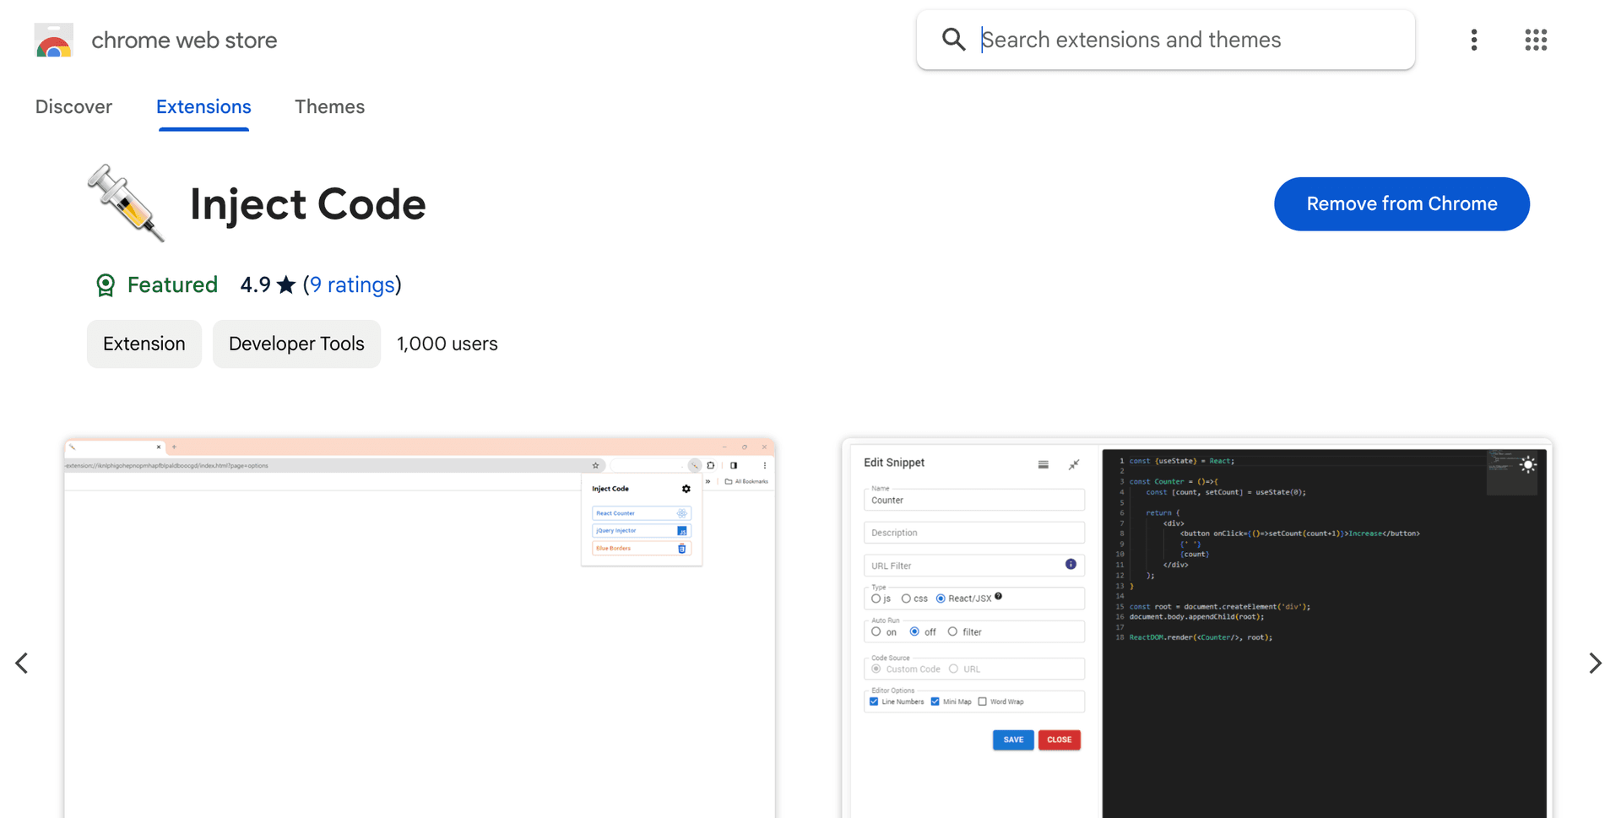
Task: Set Auto Run to on
Action: coord(876,631)
